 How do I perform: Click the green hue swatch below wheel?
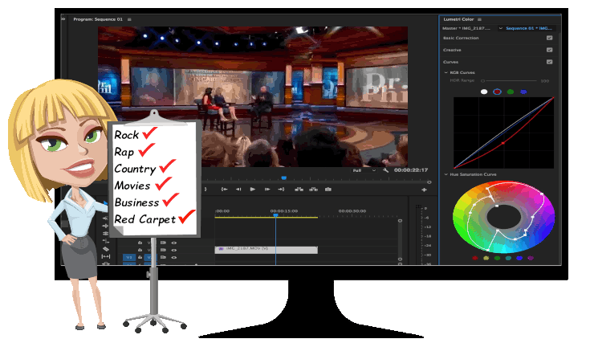[x=497, y=259]
